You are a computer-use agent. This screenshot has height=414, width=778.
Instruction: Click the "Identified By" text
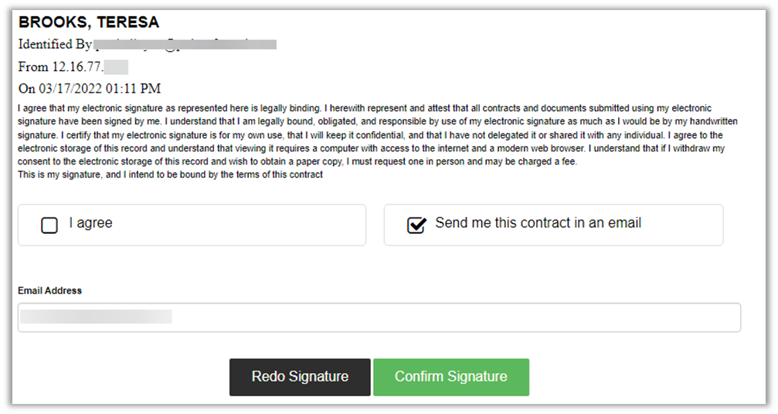55,44
